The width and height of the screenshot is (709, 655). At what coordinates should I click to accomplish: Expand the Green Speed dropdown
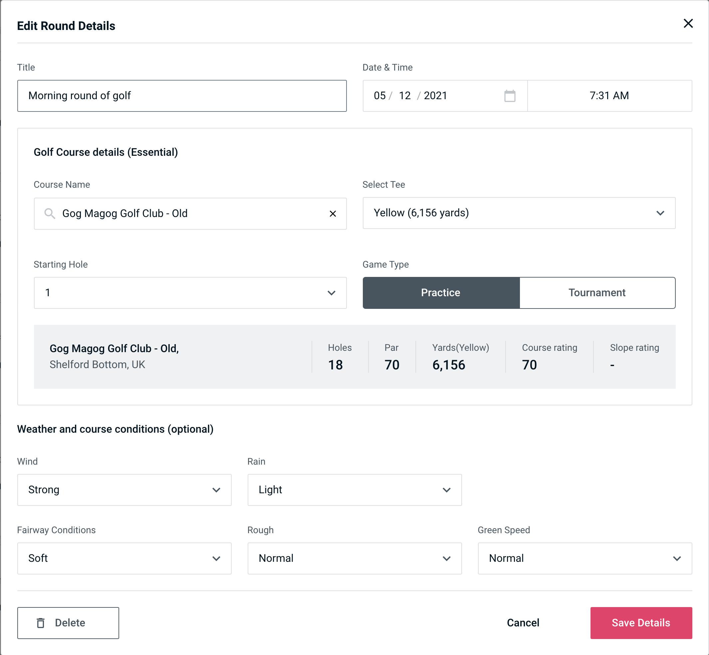click(584, 558)
